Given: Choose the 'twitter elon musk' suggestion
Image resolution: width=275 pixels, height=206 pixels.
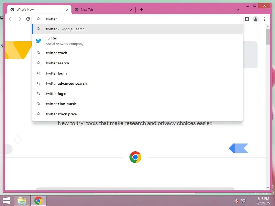Looking at the screenshot, I should coord(137,104).
